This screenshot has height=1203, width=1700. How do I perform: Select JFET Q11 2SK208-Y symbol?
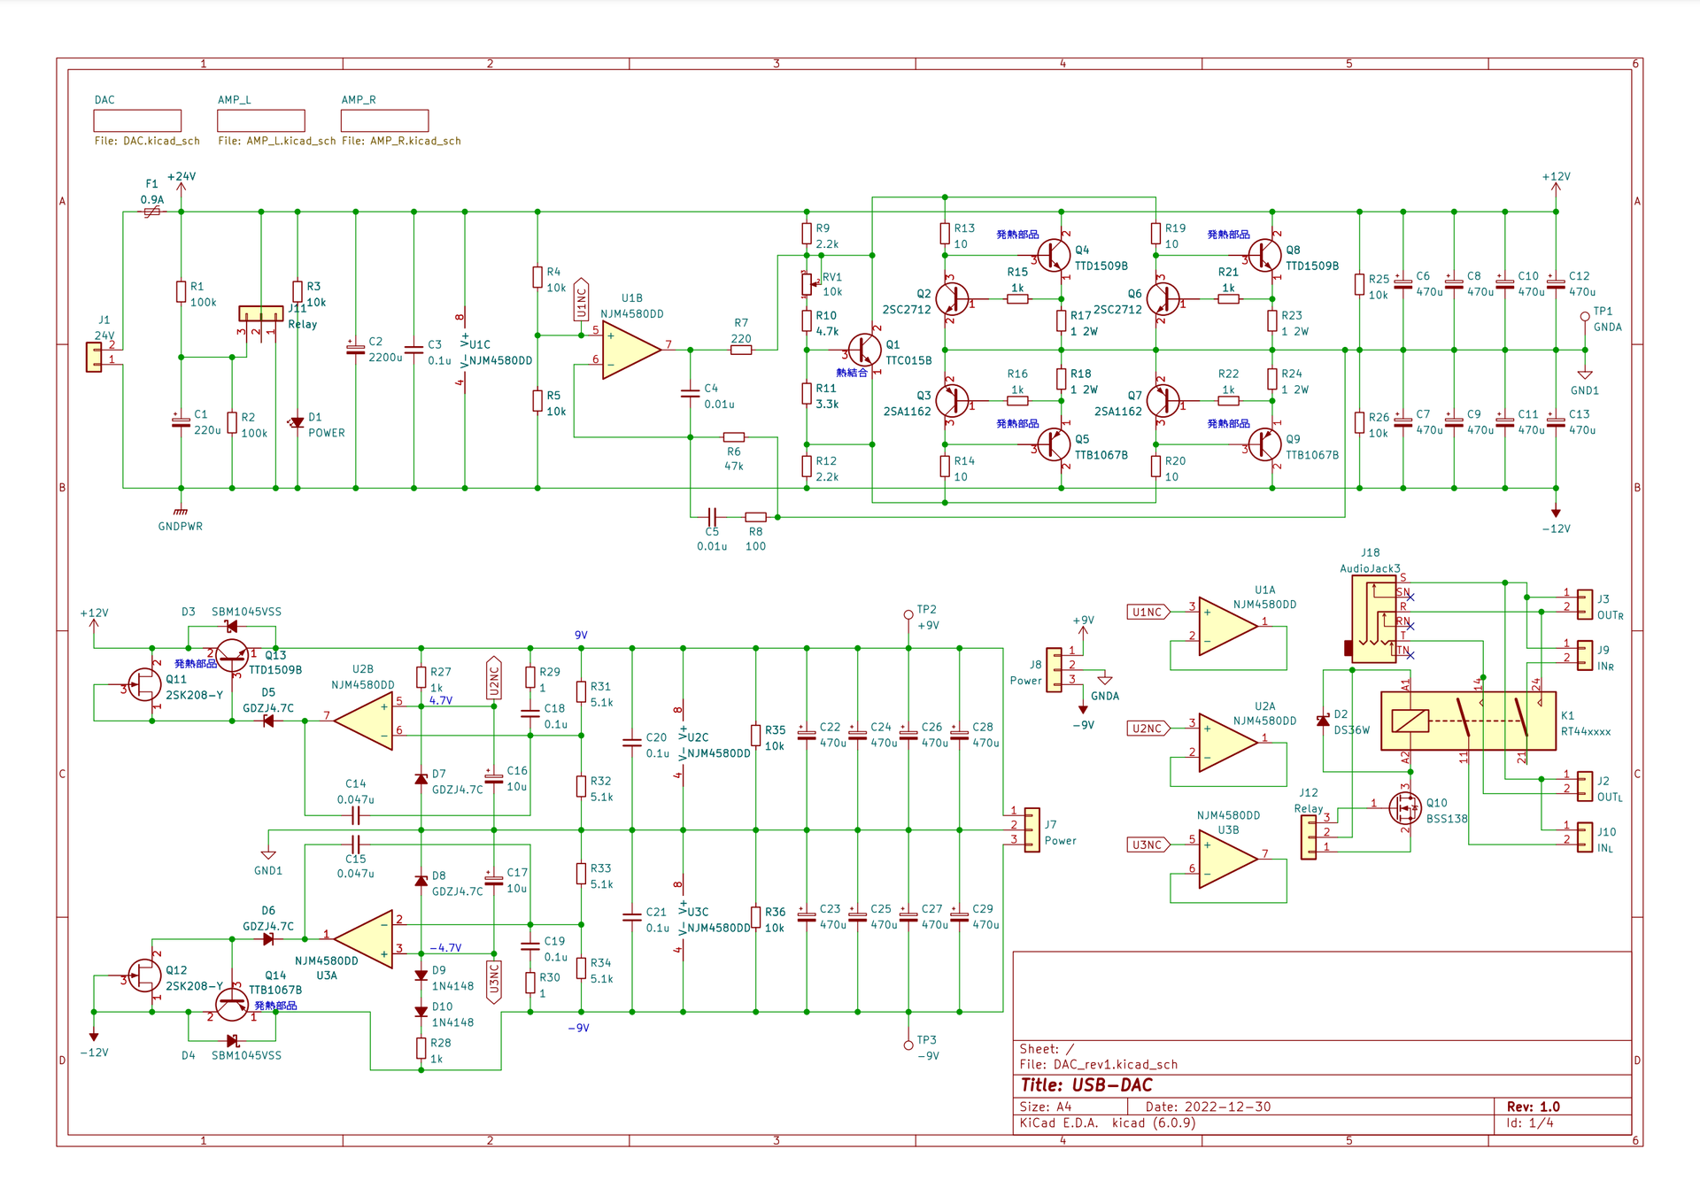145,684
